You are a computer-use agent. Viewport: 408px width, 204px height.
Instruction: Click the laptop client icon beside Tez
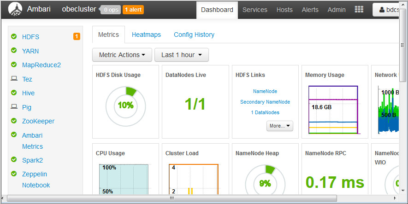pyautogui.click(x=14, y=78)
